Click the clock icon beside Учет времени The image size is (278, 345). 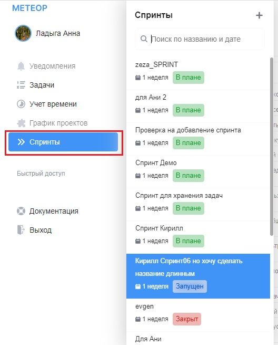[x=21, y=104]
